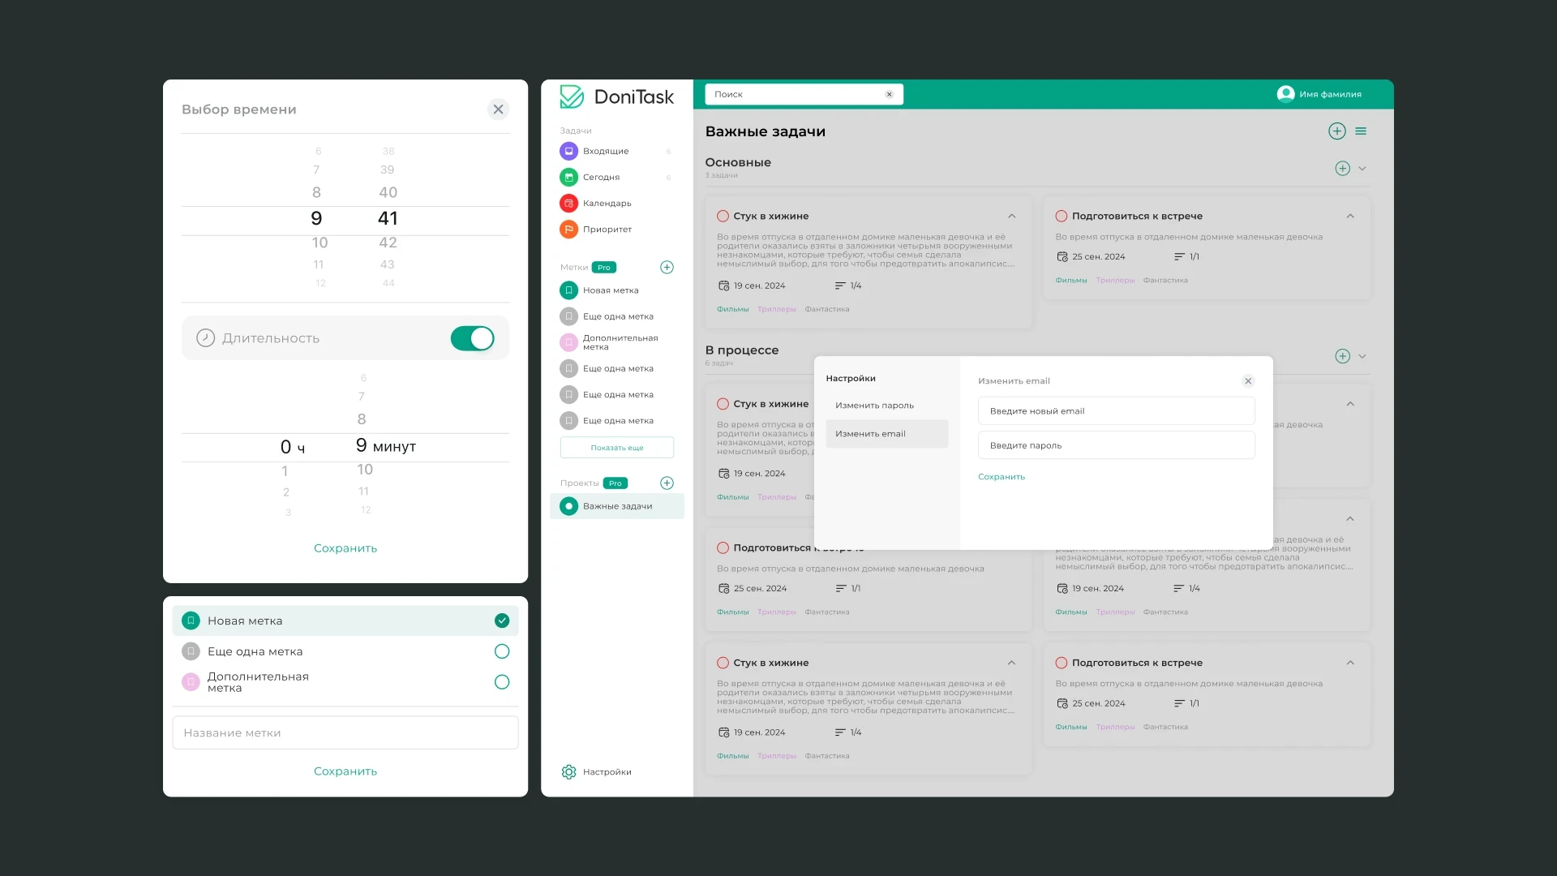Clear the Поиск field with x icon

coord(889,94)
